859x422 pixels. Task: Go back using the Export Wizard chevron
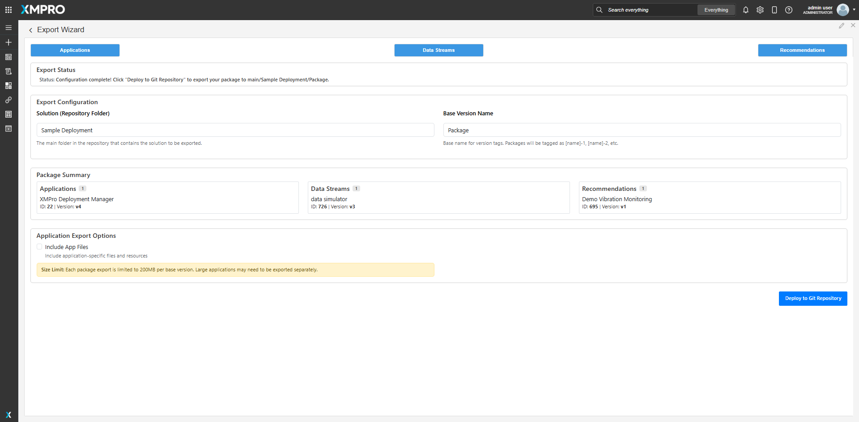pos(30,30)
